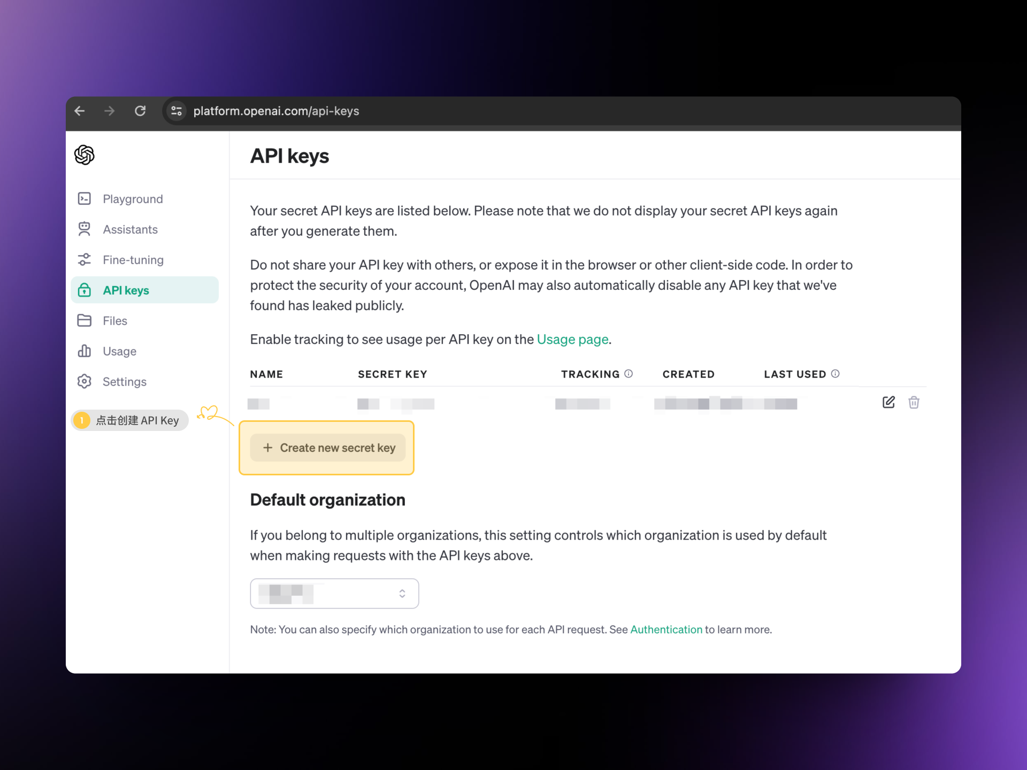The height and width of the screenshot is (770, 1027).
Task: Click the Last Used info icon
Action: point(835,374)
